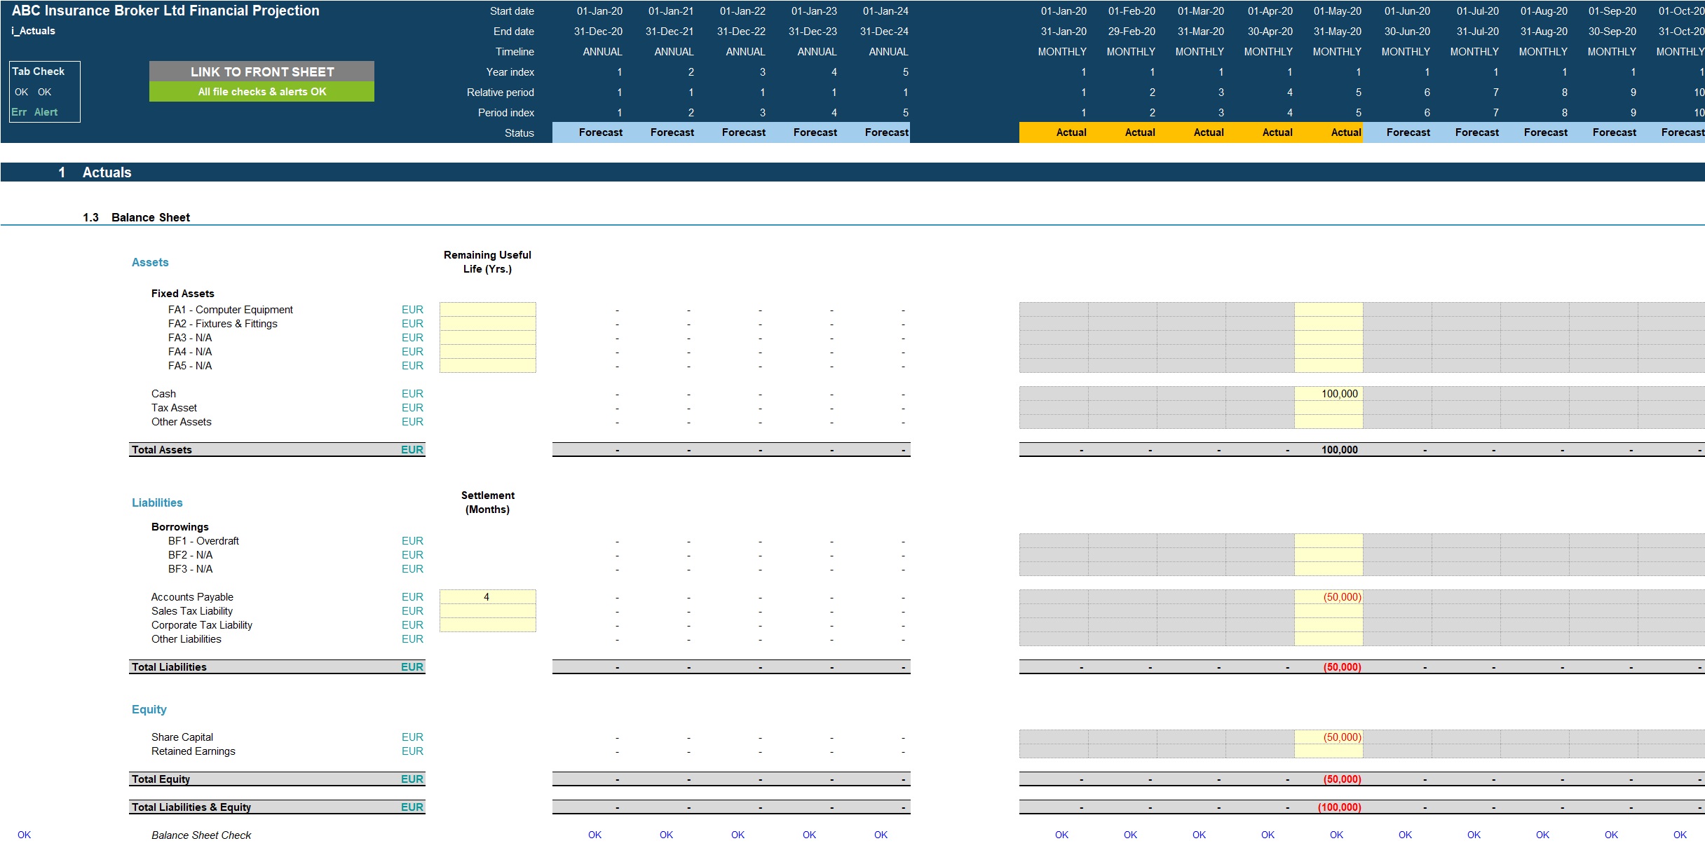1705x855 pixels.
Task: Select the 31-Dec-24 end date header
Action: click(x=884, y=32)
